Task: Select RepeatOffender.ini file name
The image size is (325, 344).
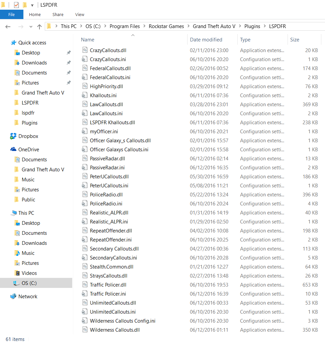Action: [x=111, y=240]
